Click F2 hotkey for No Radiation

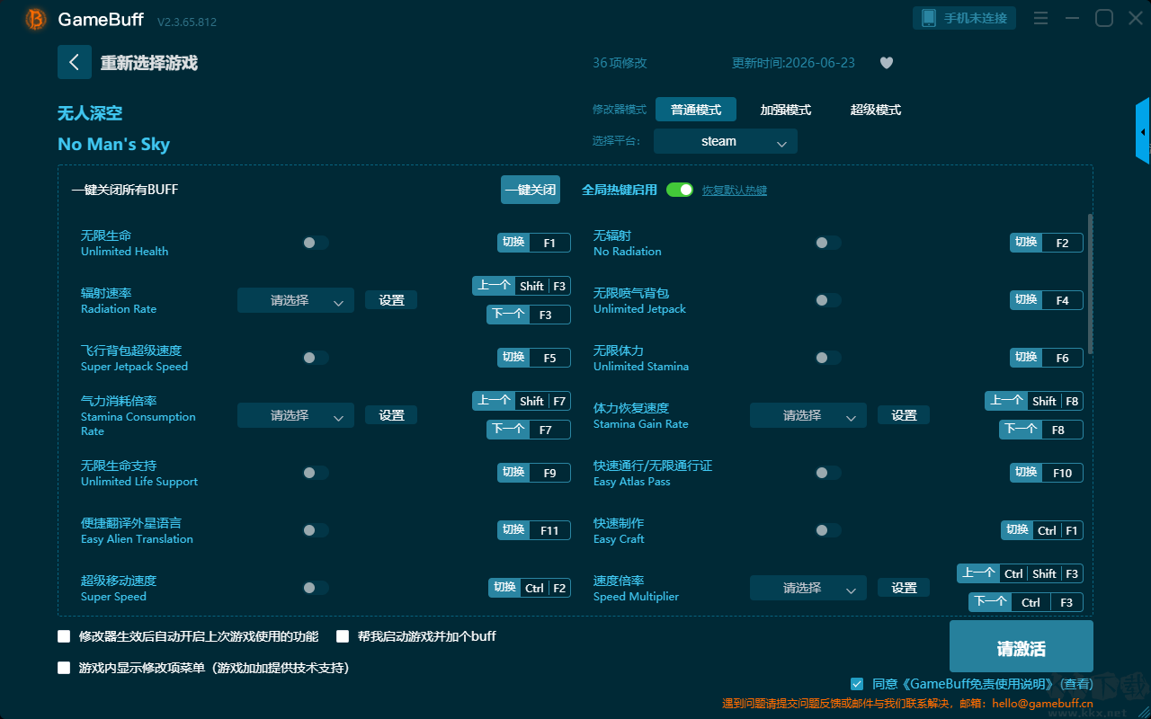[x=1047, y=243]
